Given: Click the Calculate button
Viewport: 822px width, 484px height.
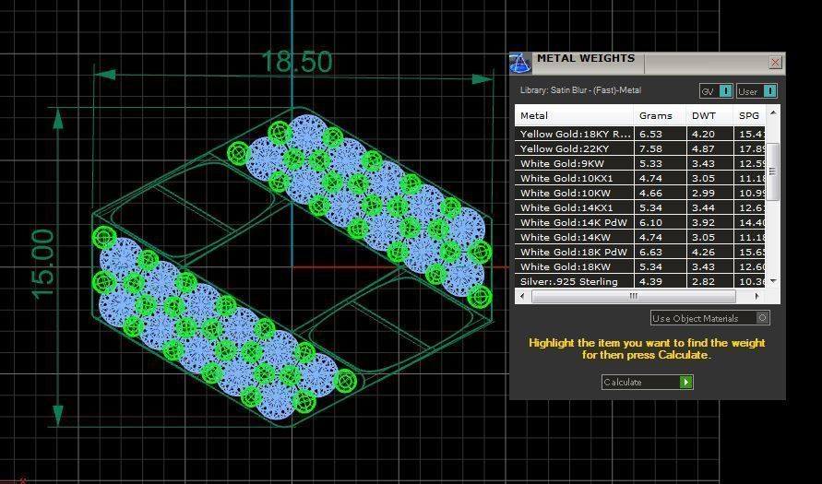Looking at the screenshot, I should coord(648,382).
